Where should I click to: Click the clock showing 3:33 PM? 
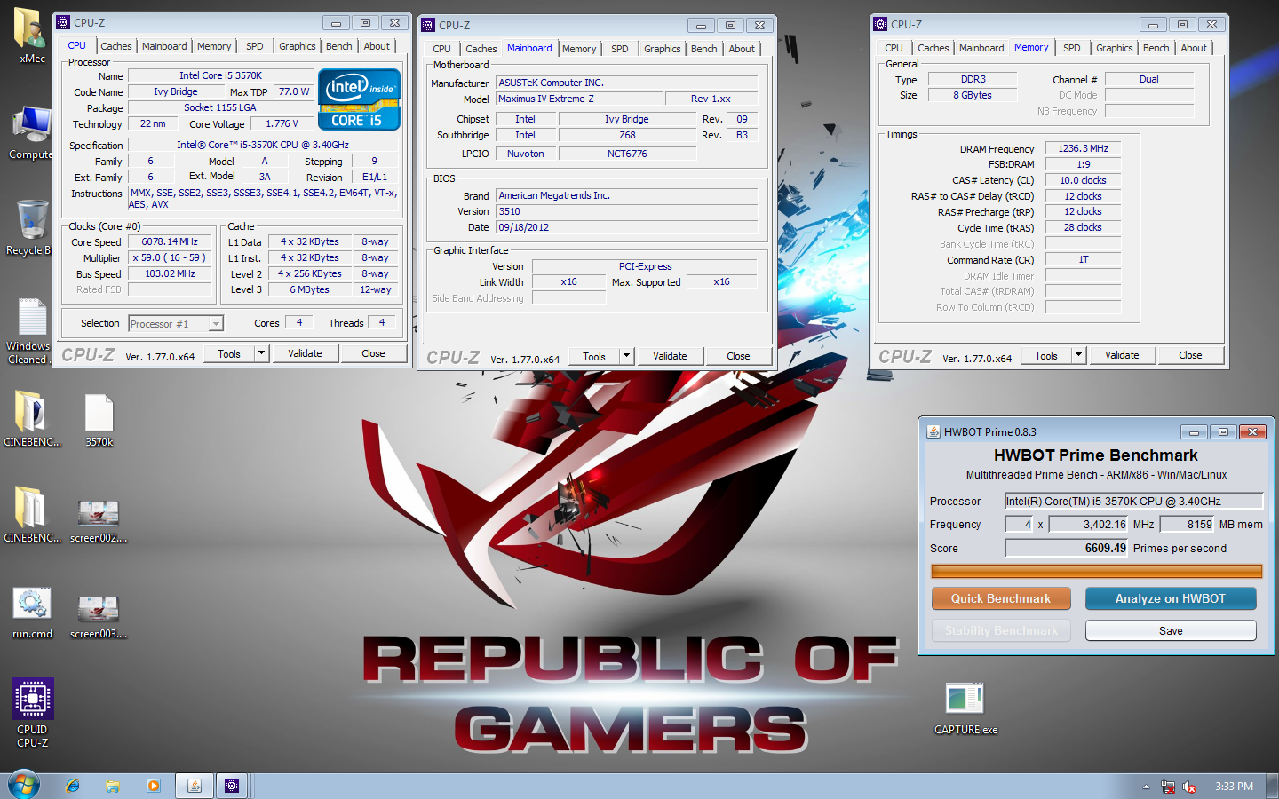coord(1234,787)
